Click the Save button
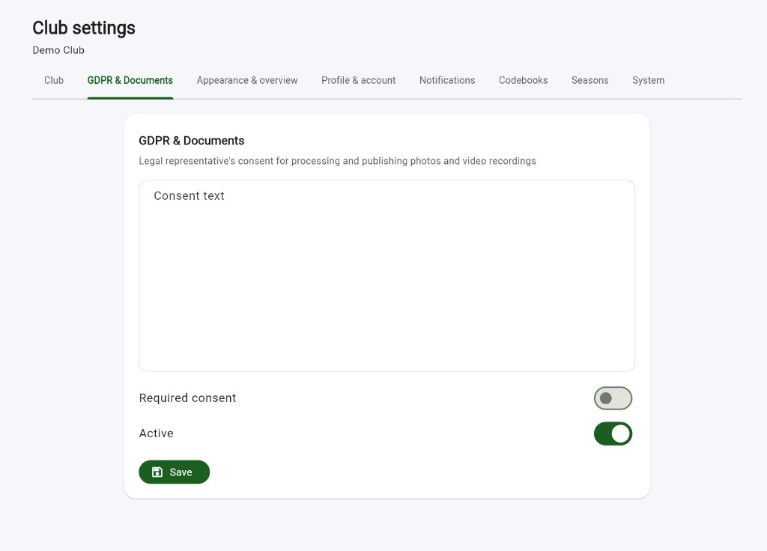 [174, 472]
